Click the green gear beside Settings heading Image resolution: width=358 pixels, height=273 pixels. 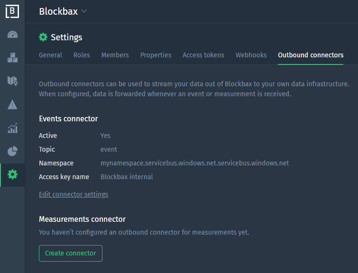tap(43, 37)
